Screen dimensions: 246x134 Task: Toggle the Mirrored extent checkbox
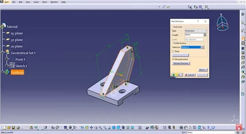point(173,59)
